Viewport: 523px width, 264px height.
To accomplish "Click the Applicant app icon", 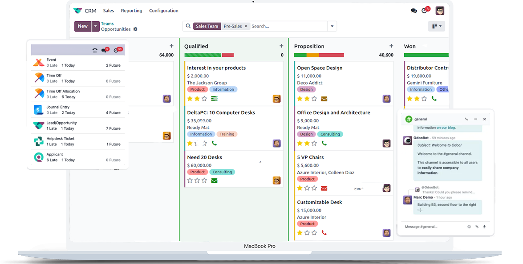I will point(39,157).
